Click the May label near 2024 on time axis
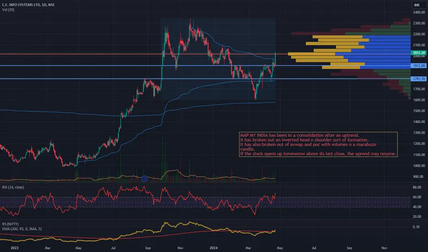428x252 pixels. coord(280,248)
